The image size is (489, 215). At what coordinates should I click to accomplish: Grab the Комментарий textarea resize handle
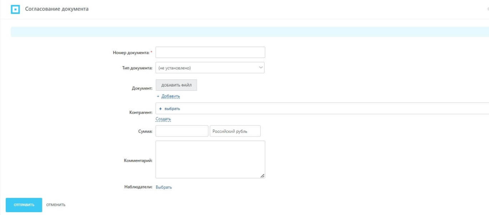point(262,176)
